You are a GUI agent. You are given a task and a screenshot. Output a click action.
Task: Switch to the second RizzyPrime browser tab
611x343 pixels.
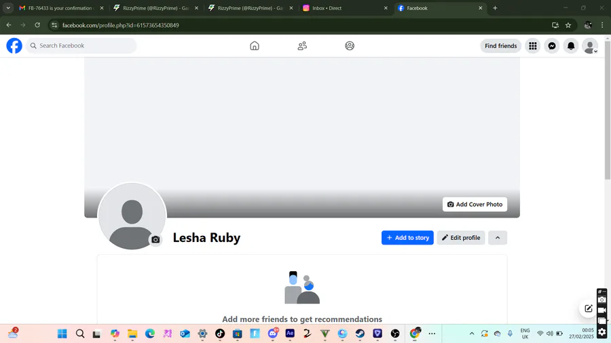(250, 7)
